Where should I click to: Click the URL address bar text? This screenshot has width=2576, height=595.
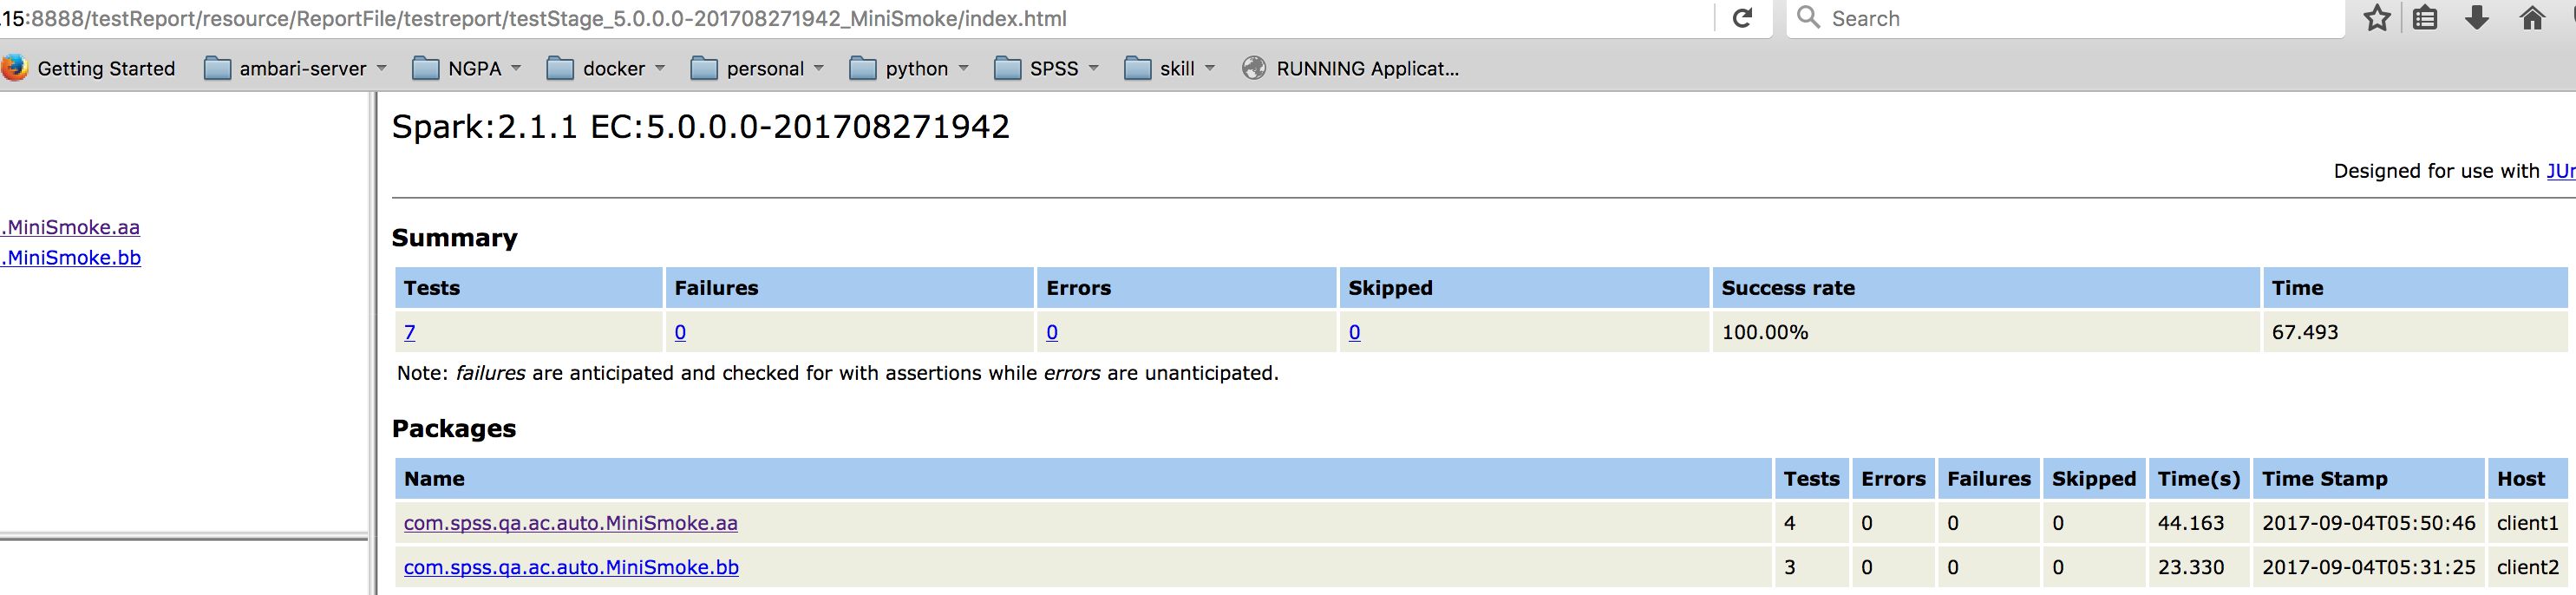pos(533,18)
